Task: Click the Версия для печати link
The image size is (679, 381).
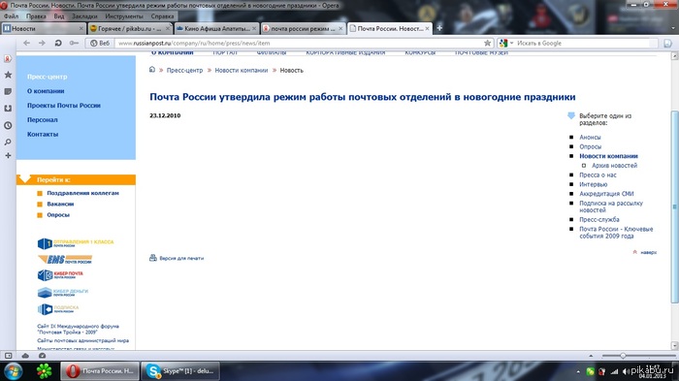Action: pos(181,258)
